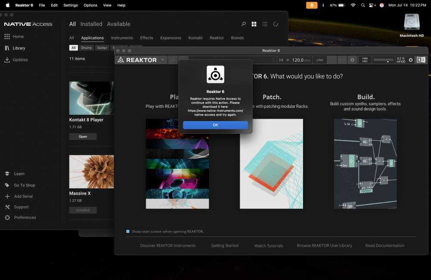Open the Getting Started link
Screen dimensions: 431x280
[225, 245]
